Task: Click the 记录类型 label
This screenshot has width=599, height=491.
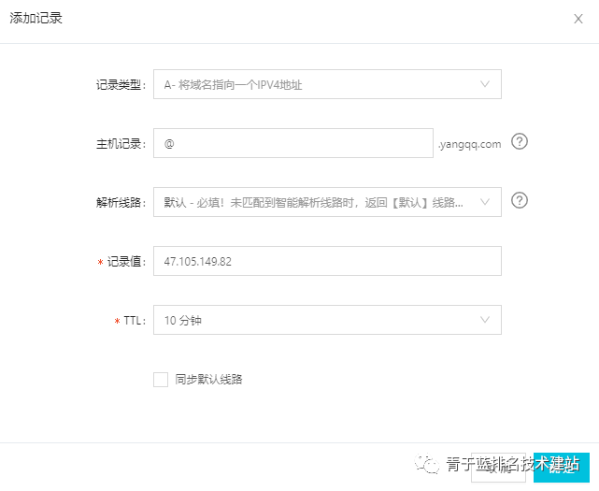Action: (x=121, y=85)
